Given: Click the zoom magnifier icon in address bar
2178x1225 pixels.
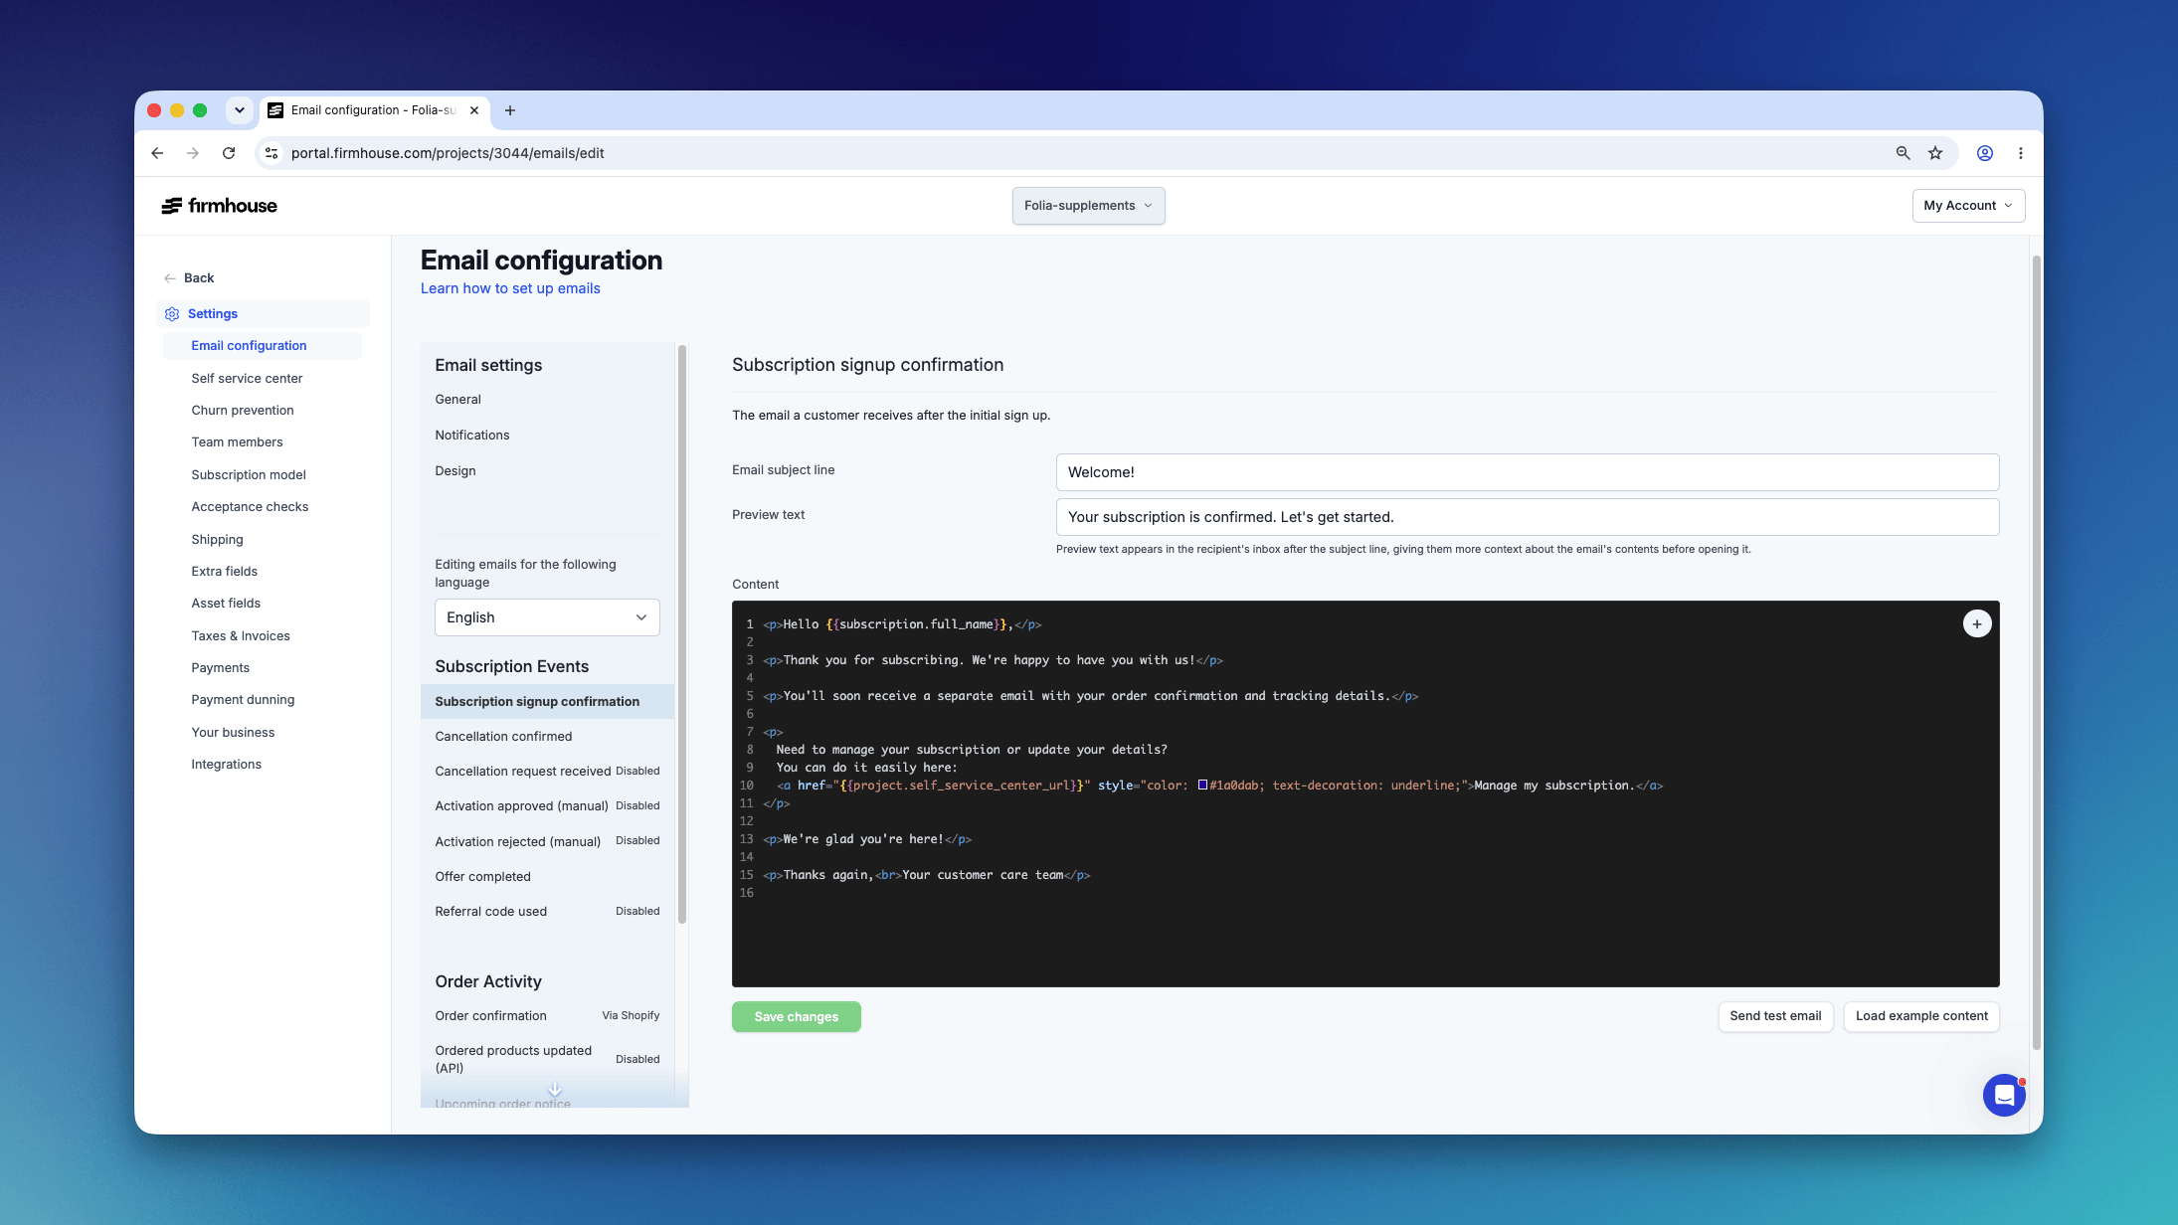Looking at the screenshot, I should (1903, 153).
